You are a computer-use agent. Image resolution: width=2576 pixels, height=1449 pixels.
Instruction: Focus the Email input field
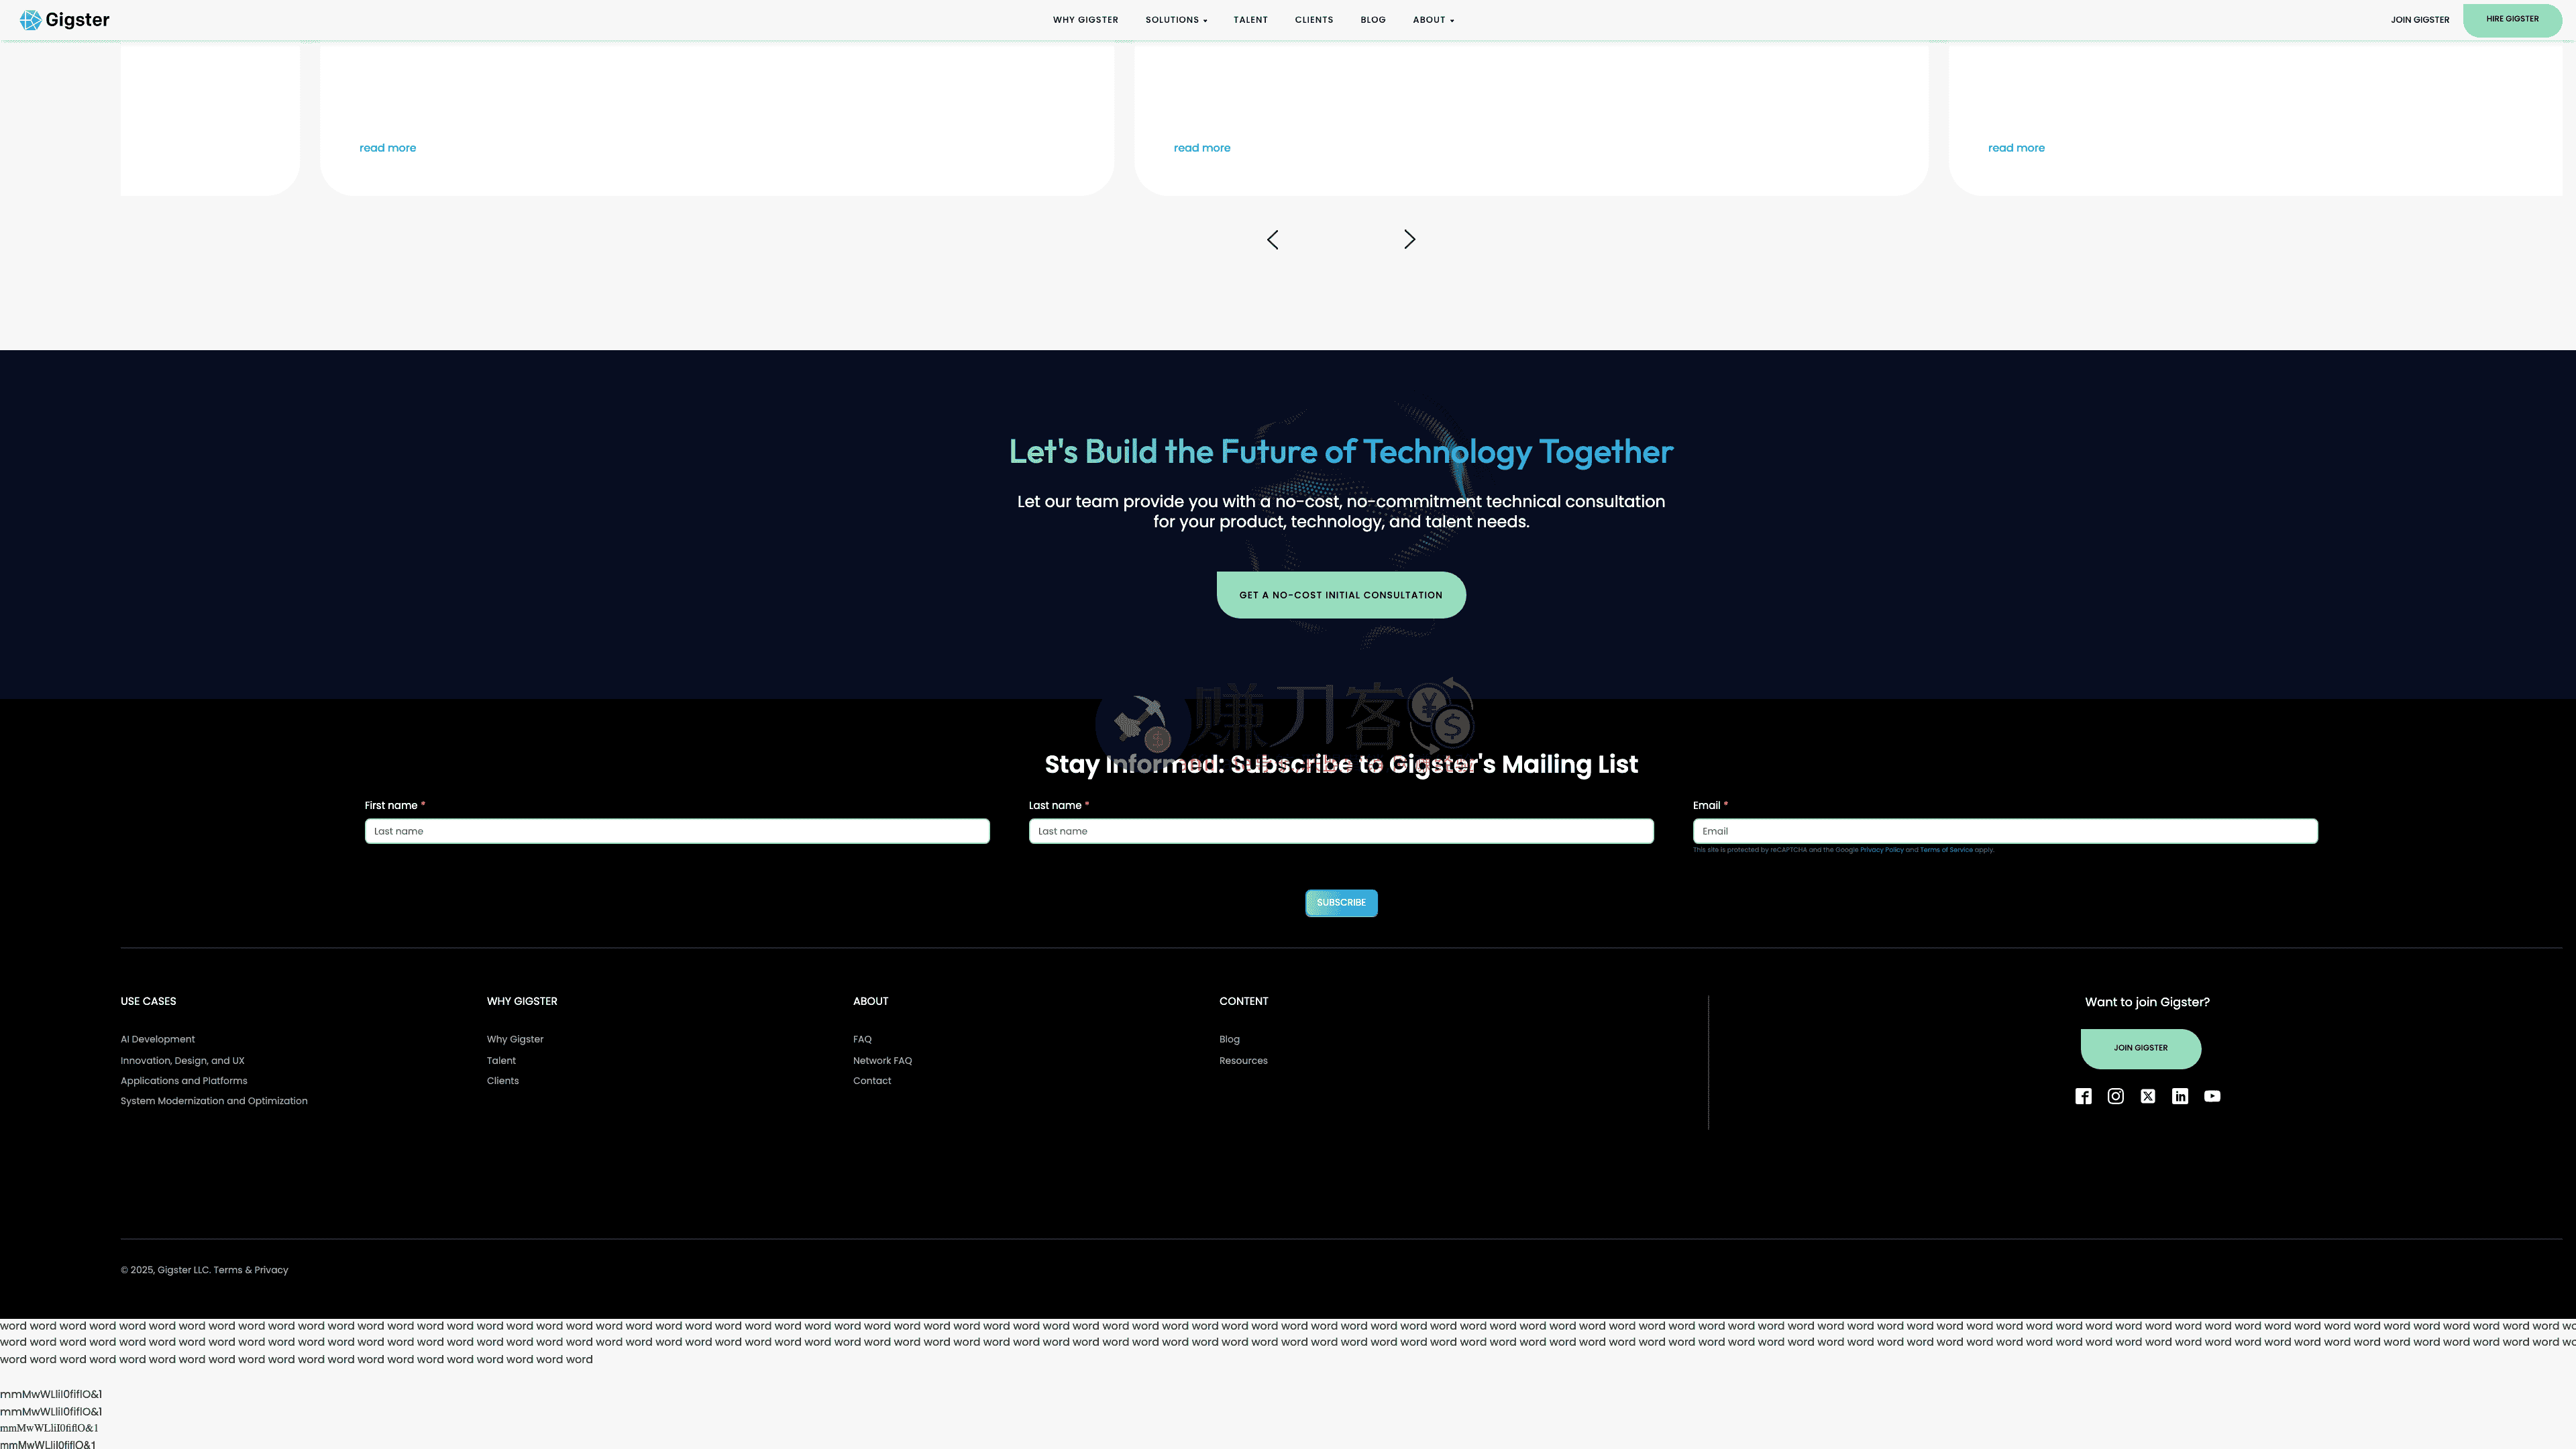click(2005, 831)
